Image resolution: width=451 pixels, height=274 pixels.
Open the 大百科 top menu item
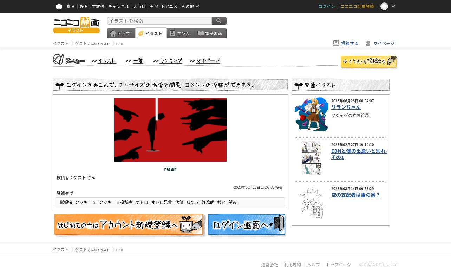click(x=139, y=6)
